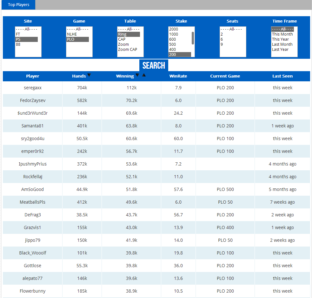Viewport: 312px width, 298px height.
Task: Select 1000 in the Stake list
Action: point(180,34)
